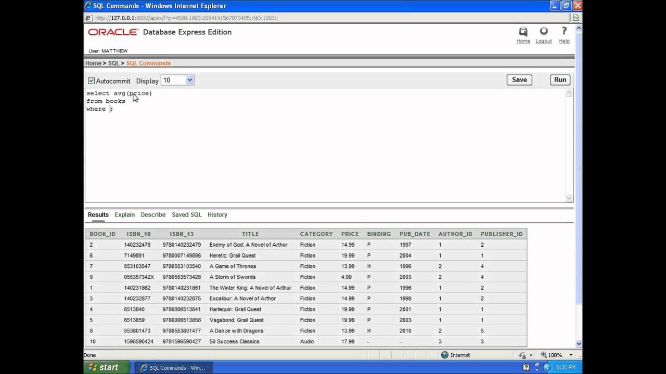Click the SQL Commands breadcrumb
666x374 pixels.
point(148,63)
